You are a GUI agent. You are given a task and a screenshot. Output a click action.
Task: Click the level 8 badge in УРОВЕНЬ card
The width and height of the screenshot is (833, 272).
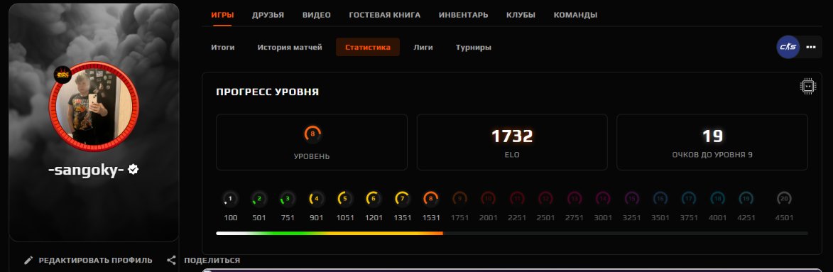click(x=312, y=134)
